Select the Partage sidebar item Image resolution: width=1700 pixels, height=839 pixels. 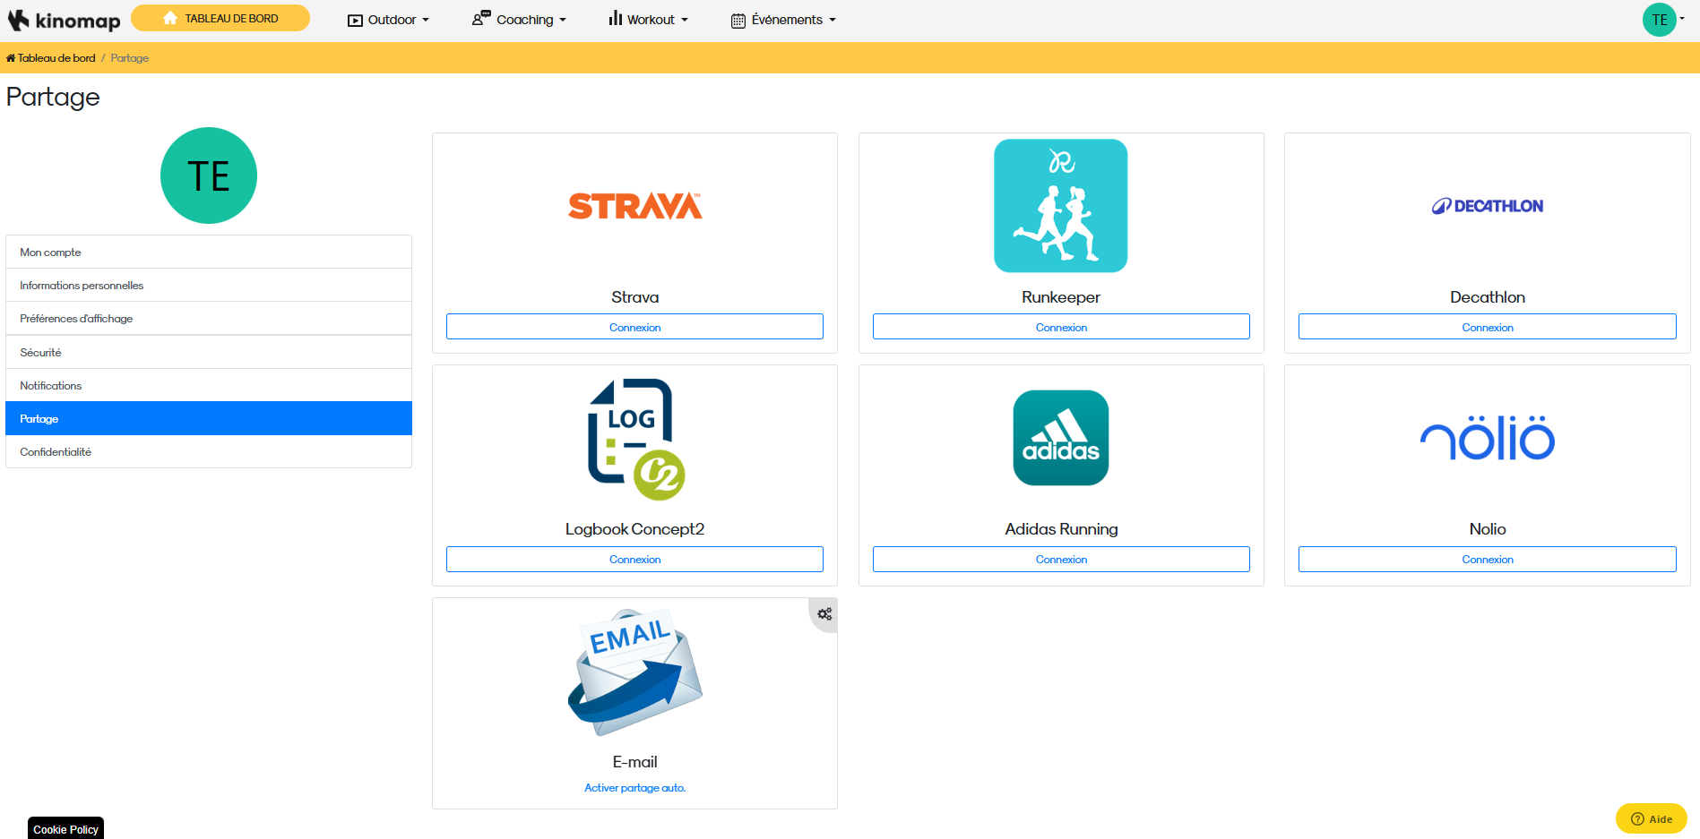click(209, 418)
